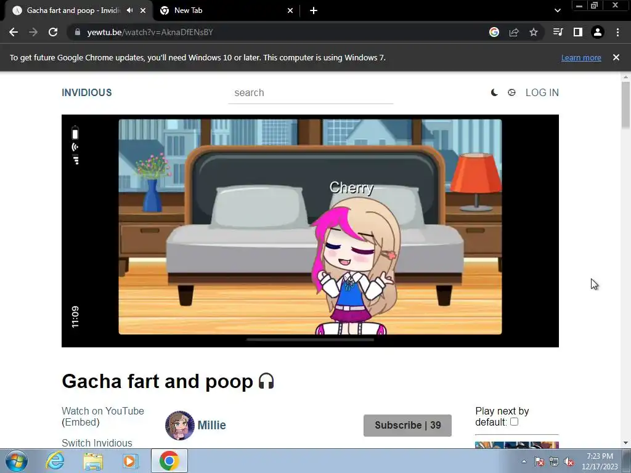Screen dimensions: 631x473
Task: Click the video player to play/pause
Action: coord(310,231)
